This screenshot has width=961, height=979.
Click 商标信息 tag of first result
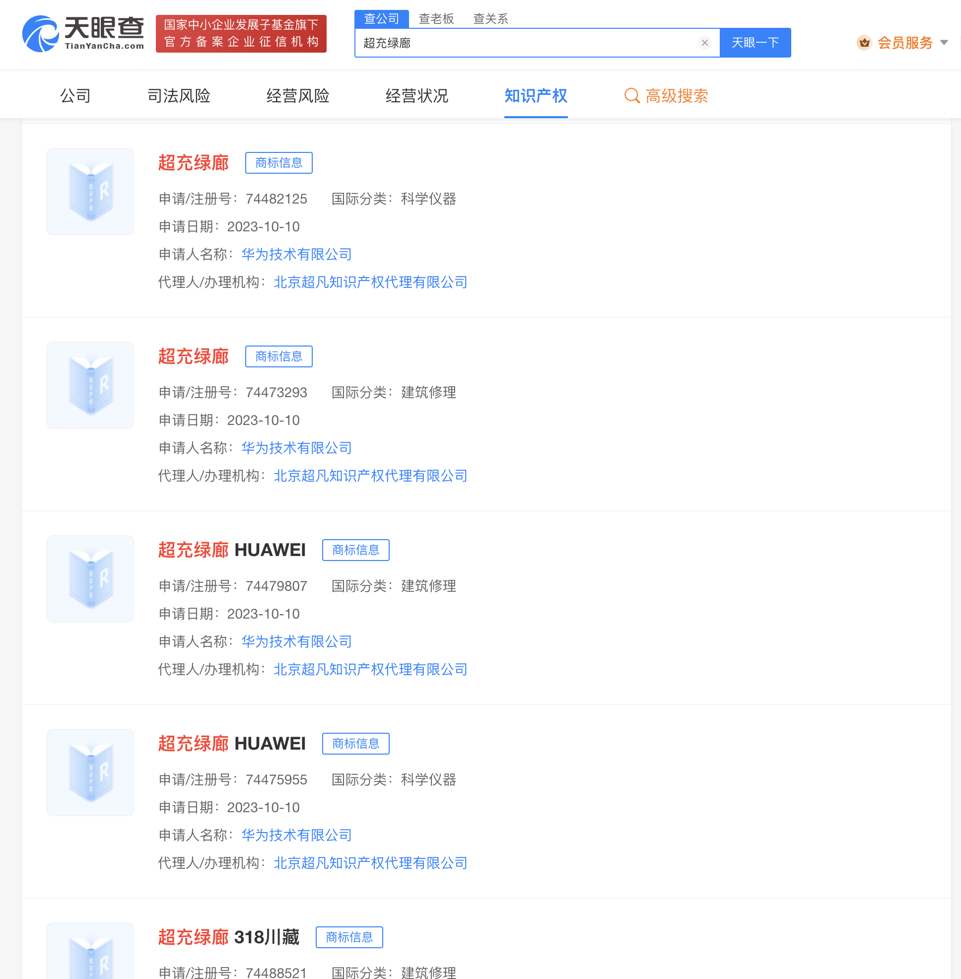[x=278, y=162]
